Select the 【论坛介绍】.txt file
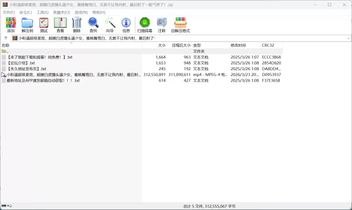This screenshot has height=210, width=352. coord(21,63)
